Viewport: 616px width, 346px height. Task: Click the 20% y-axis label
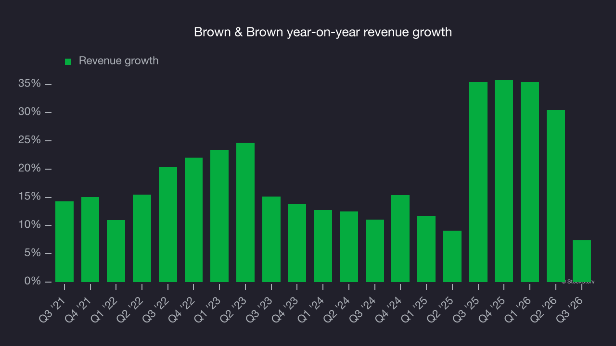pyautogui.click(x=29, y=169)
